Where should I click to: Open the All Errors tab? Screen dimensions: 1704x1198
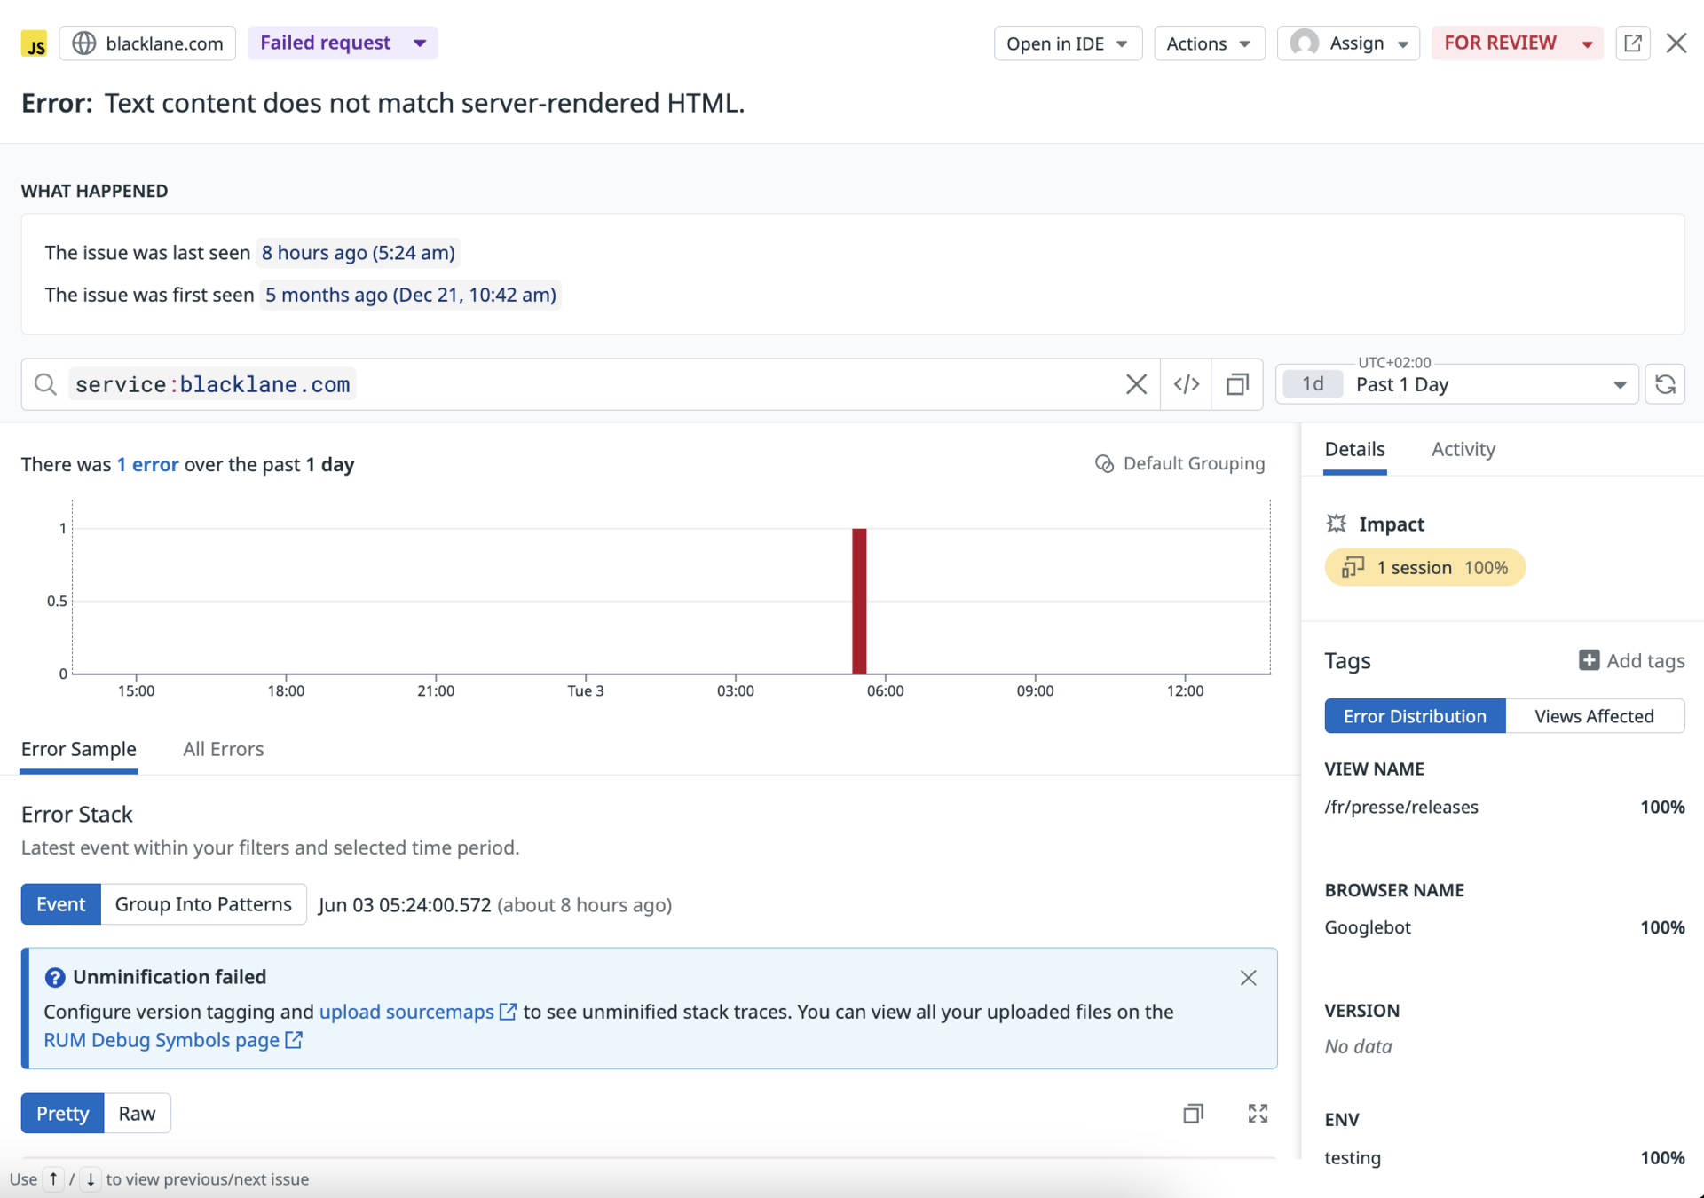click(x=223, y=749)
